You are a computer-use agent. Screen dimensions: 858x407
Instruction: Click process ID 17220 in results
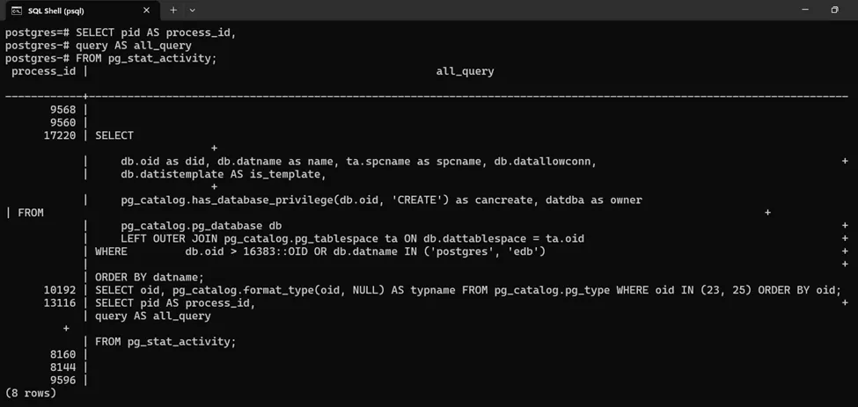click(x=60, y=135)
